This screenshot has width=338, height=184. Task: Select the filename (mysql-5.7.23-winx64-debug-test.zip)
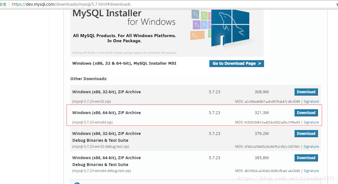coord(101,171)
